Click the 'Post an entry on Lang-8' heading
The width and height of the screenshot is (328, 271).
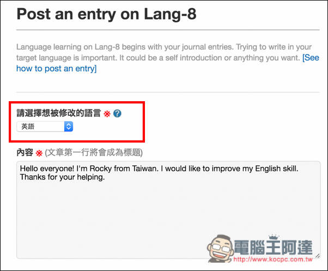106,14
